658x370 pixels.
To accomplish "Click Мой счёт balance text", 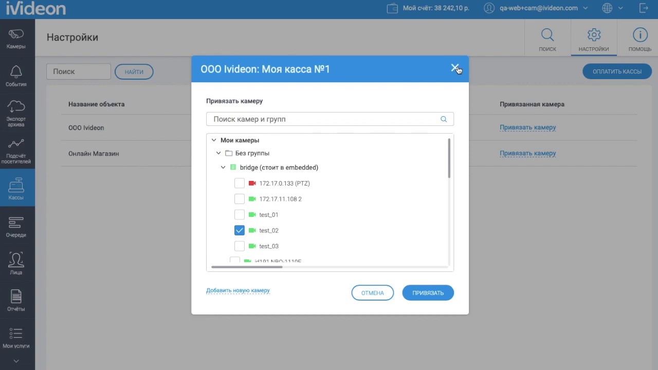I will 436,8.
